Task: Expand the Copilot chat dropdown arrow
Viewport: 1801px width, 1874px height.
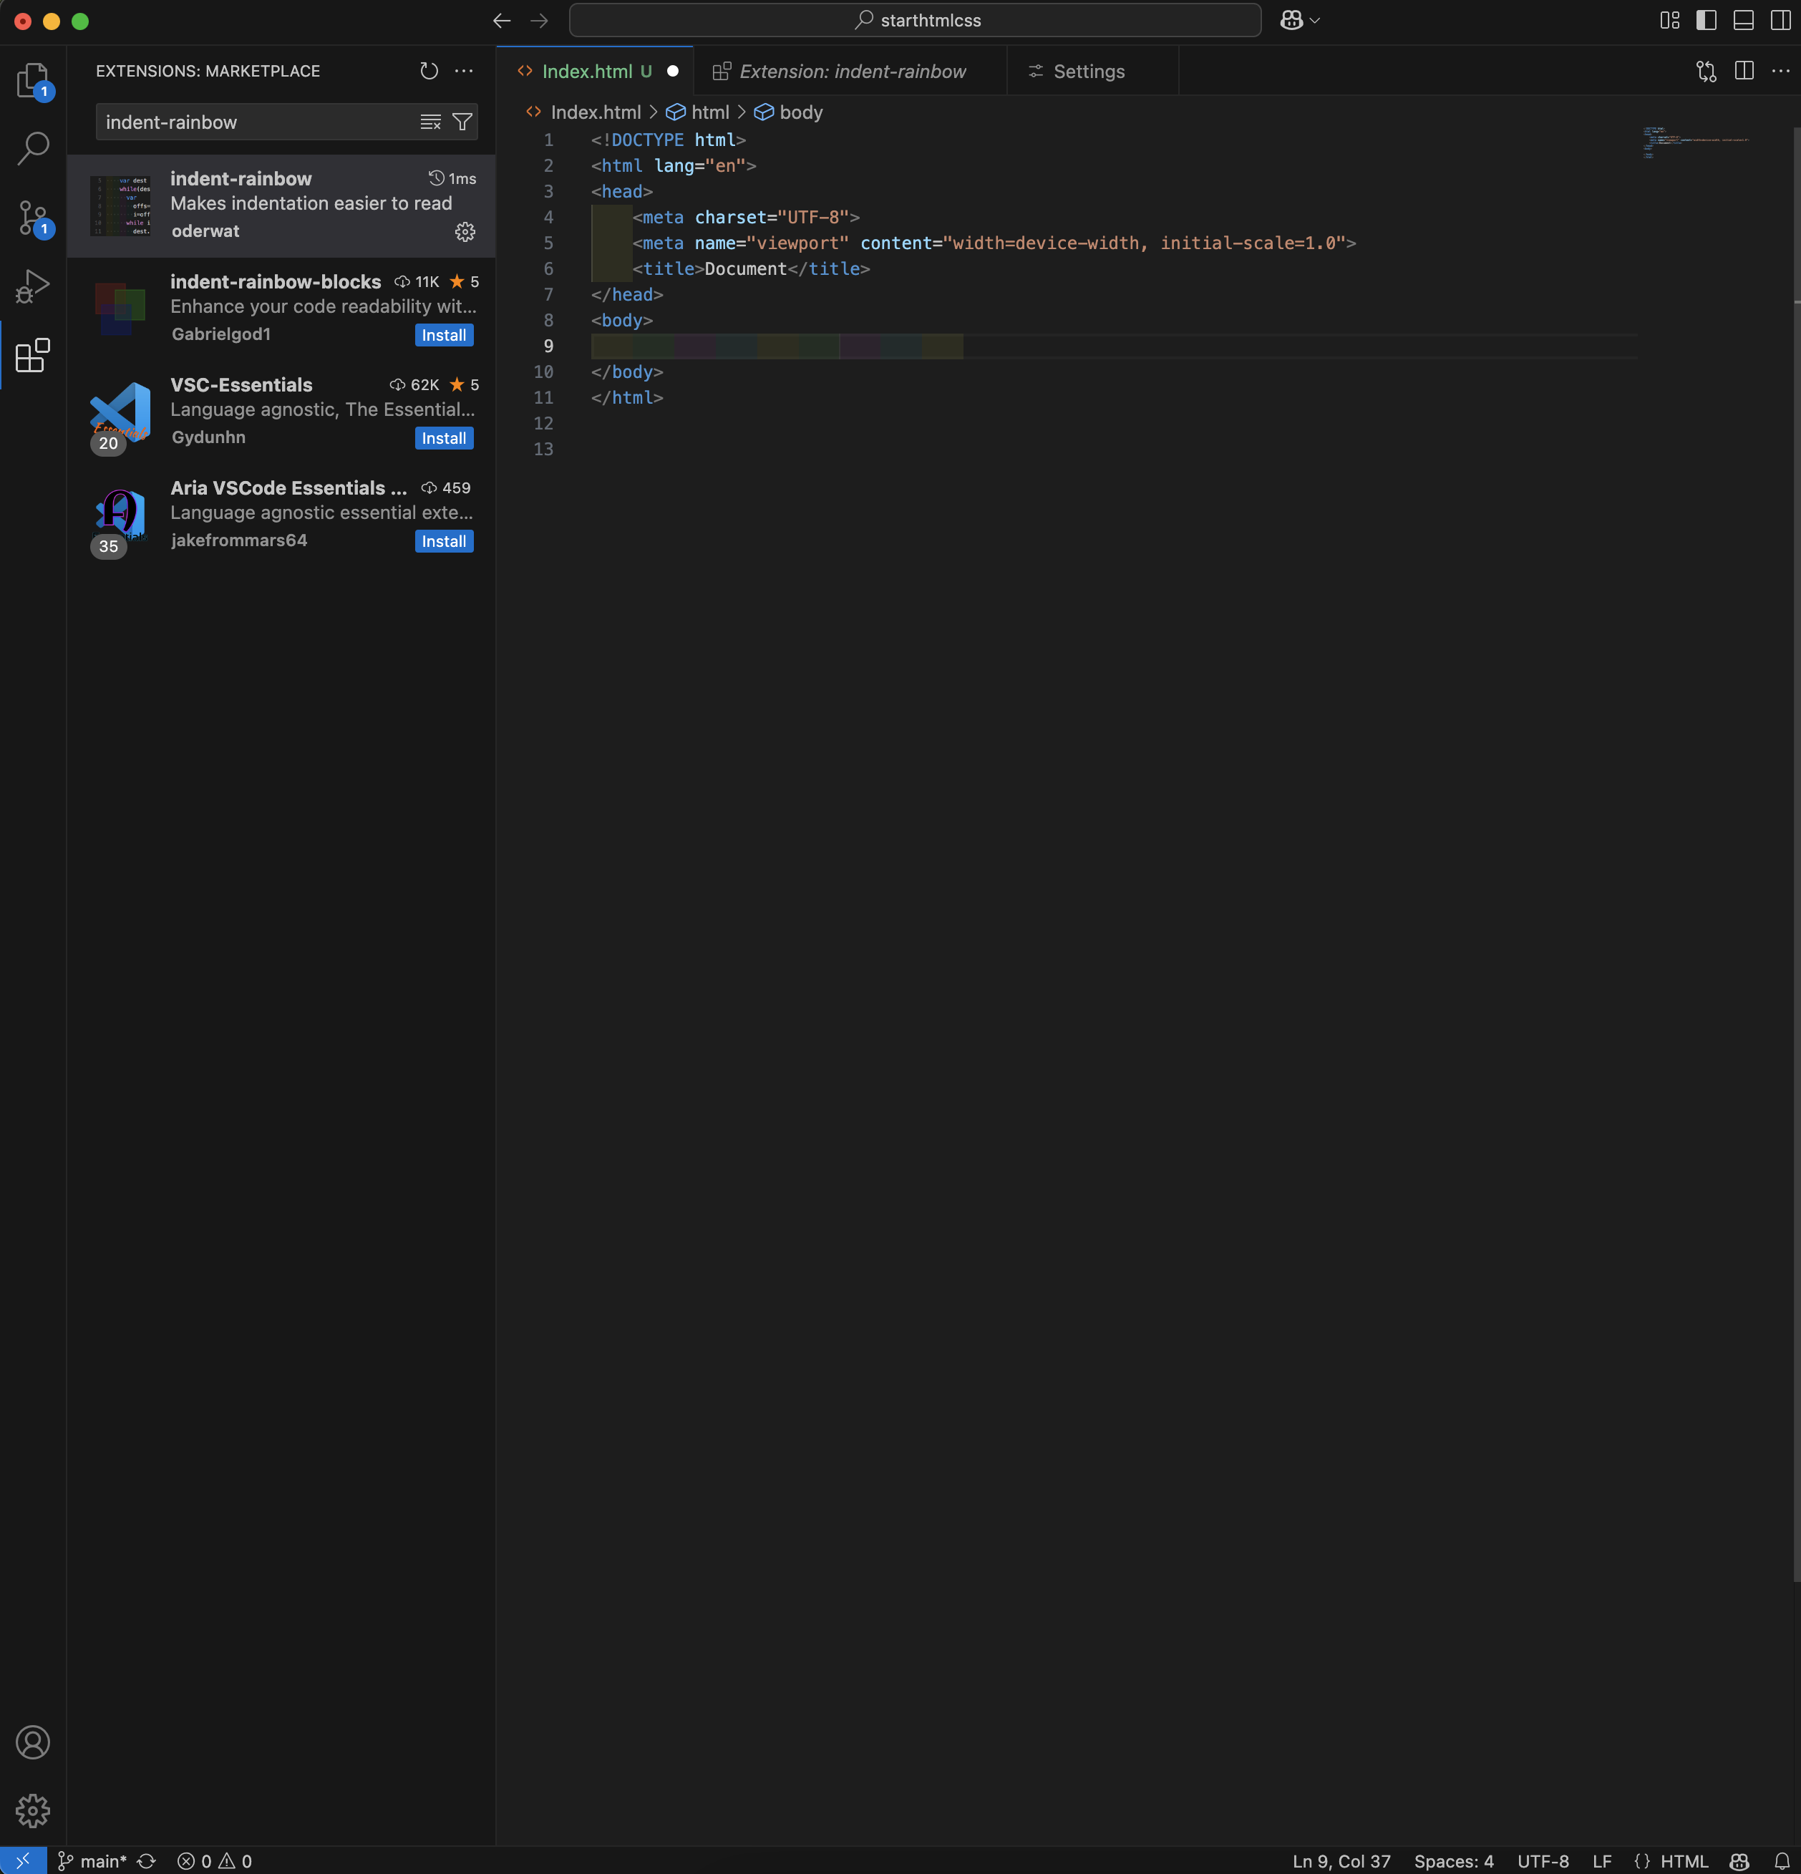Action: pos(1316,20)
